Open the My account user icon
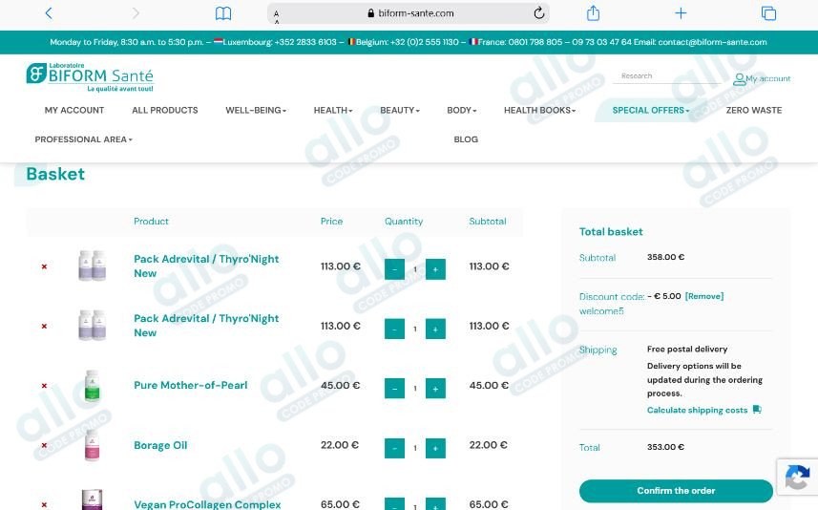The width and height of the screenshot is (818, 510). 739,79
